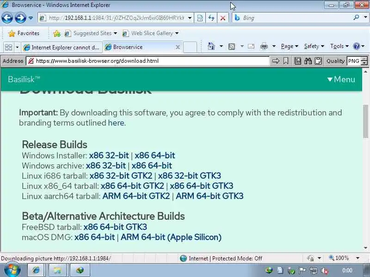
Task: Click the page vertical scrollbar thumb
Action: point(365,121)
